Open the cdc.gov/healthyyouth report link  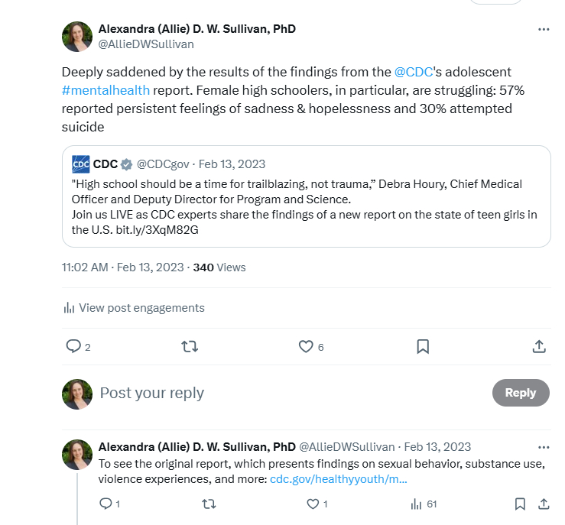tap(338, 479)
